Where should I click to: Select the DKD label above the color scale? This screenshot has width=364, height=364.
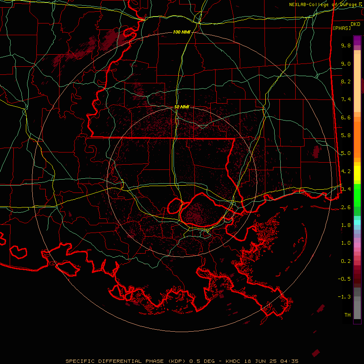355,24
